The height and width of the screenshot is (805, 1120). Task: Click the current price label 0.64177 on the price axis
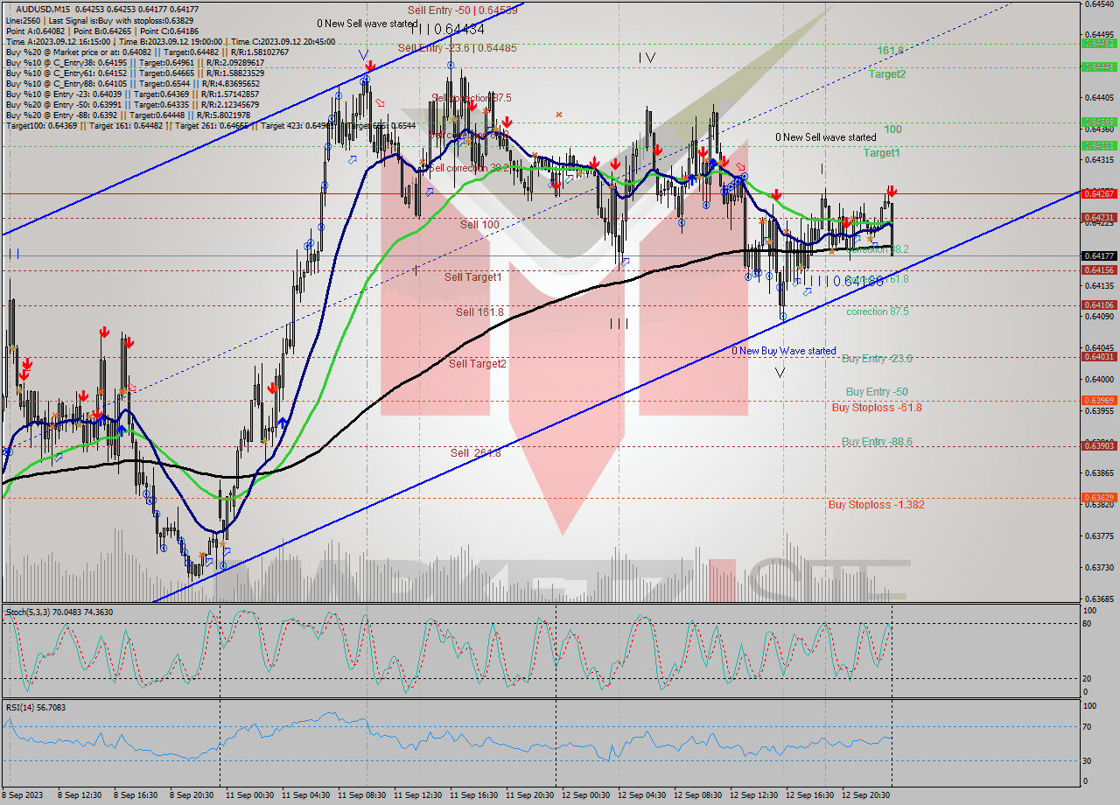pos(1100,255)
